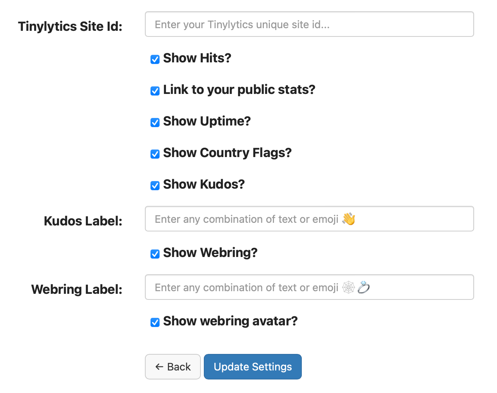
Task: Disable the Show Uptime checkbox
Action: coord(155,122)
